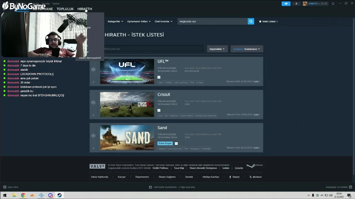
Task: Show hidden tray icons chevron
Action: pos(308,195)
